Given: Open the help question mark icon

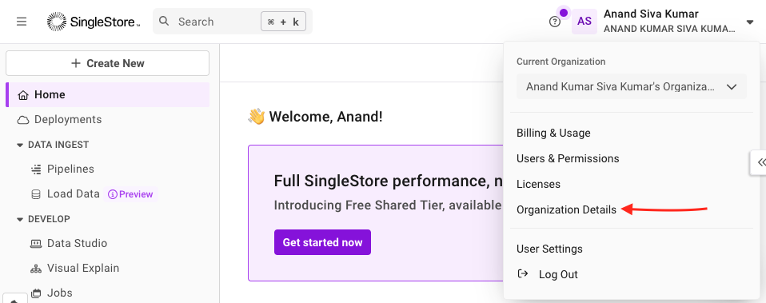Looking at the screenshot, I should click(554, 22).
